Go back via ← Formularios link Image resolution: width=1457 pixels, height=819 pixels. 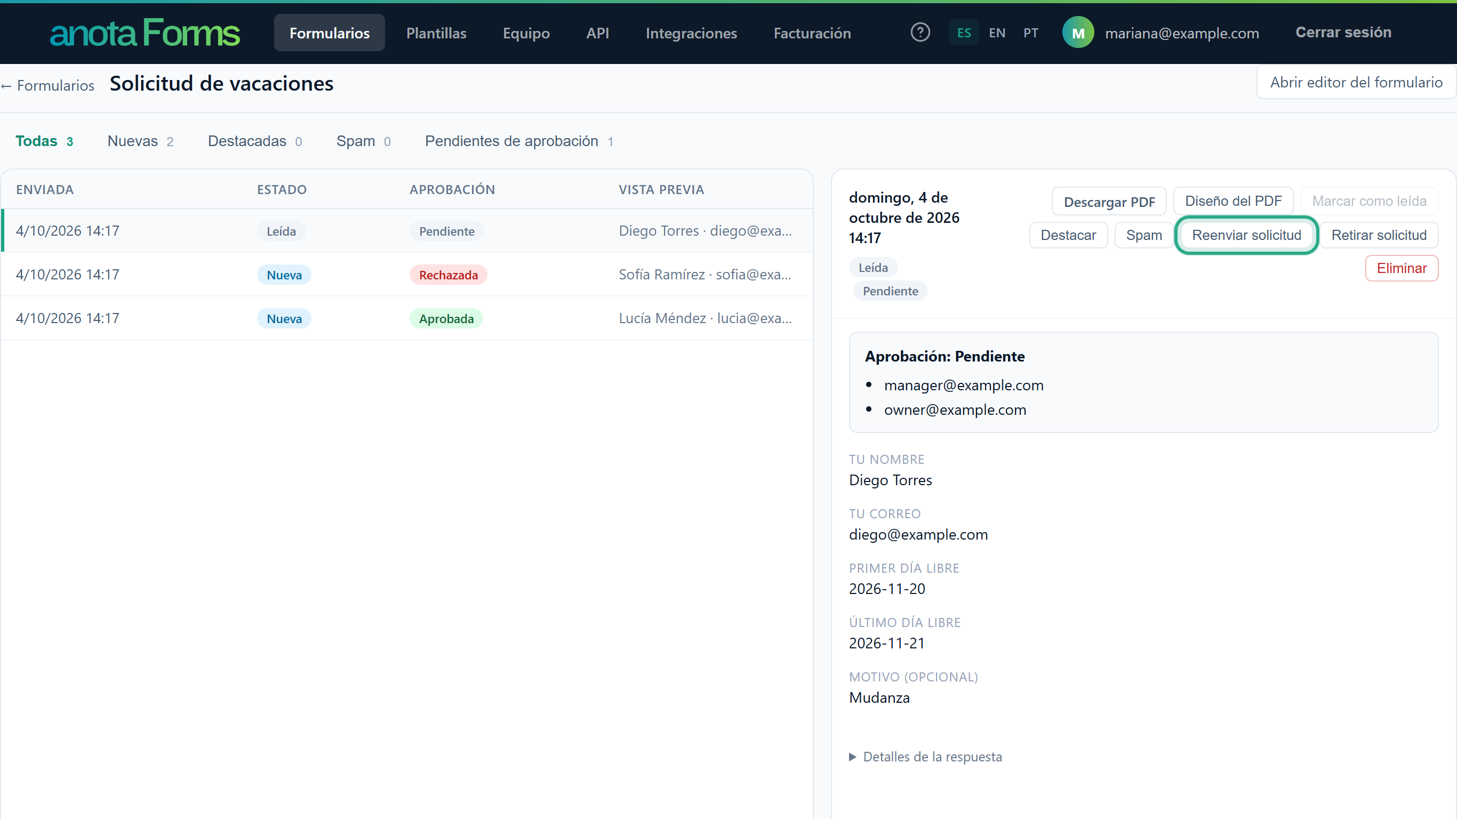tap(47, 85)
